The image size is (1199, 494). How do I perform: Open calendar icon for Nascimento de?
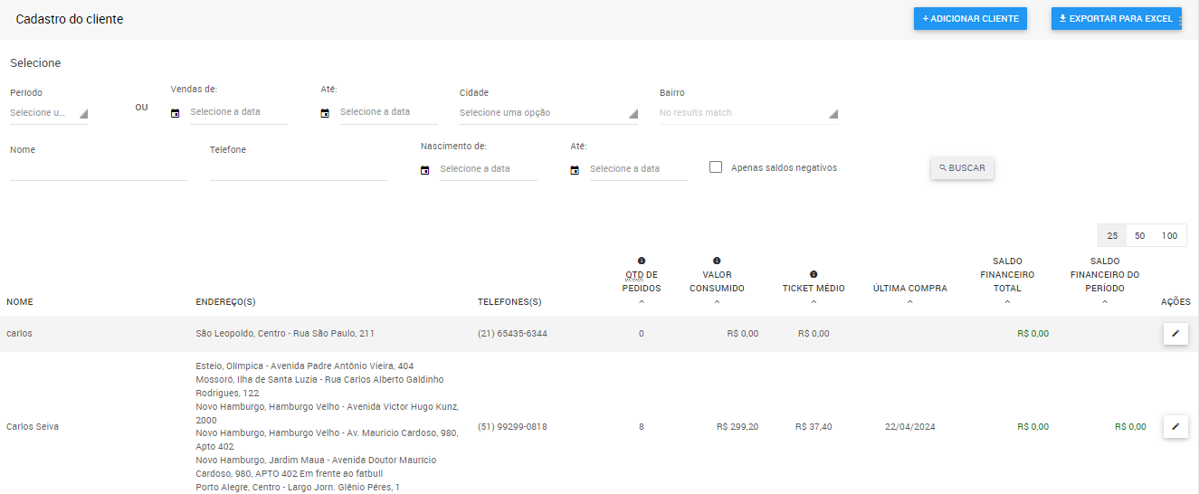(x=424, y=170)
